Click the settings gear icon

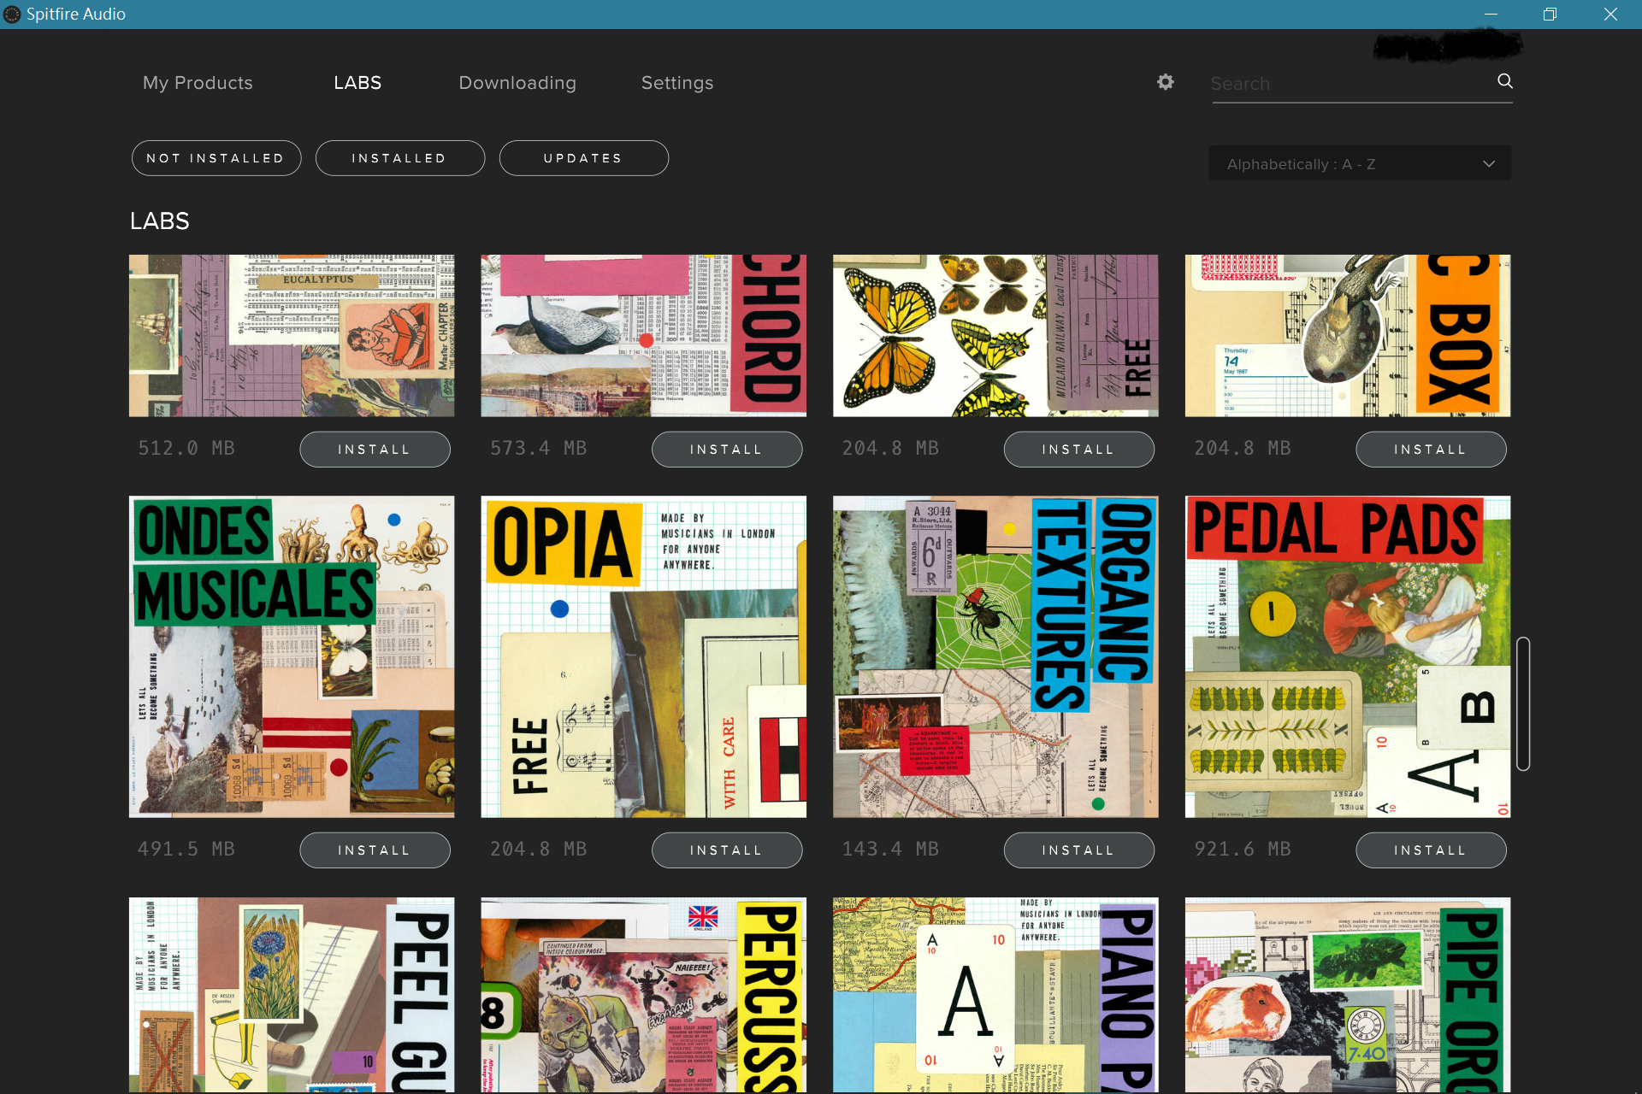1165,82
